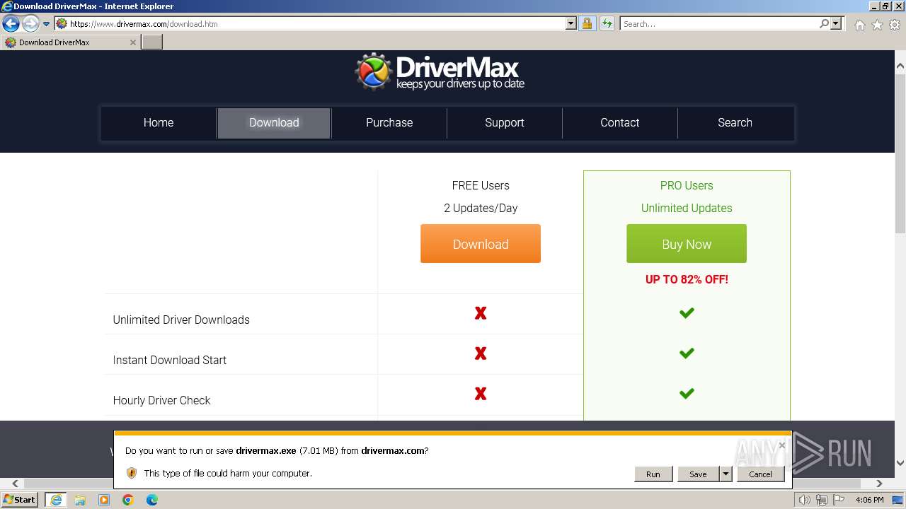Click PRO Users column heading

point(687,185)
